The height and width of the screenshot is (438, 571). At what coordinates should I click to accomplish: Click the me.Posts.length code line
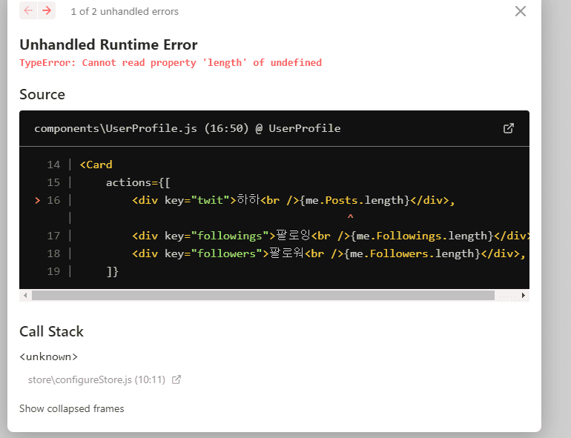pos(293,200)
